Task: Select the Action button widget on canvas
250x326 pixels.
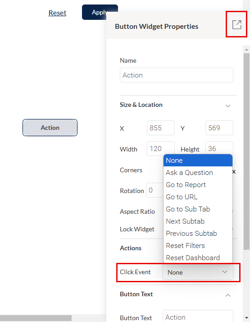Action: [50, 128]
